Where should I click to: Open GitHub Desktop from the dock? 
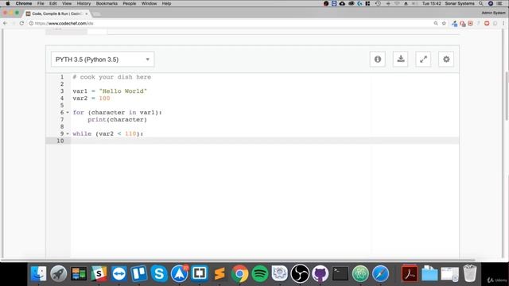pos(321,273)
